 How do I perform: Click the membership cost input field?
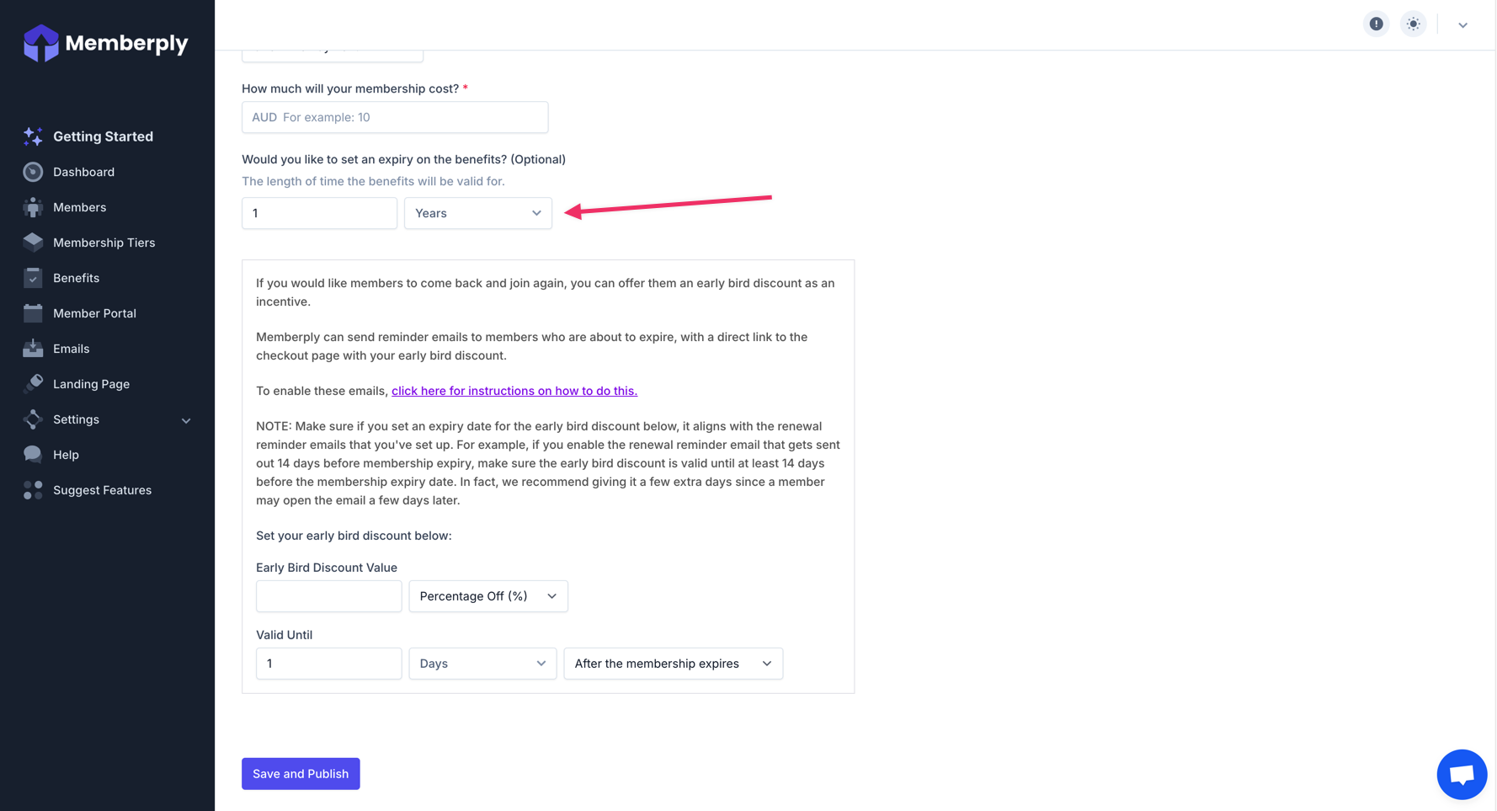click(395, 117)
